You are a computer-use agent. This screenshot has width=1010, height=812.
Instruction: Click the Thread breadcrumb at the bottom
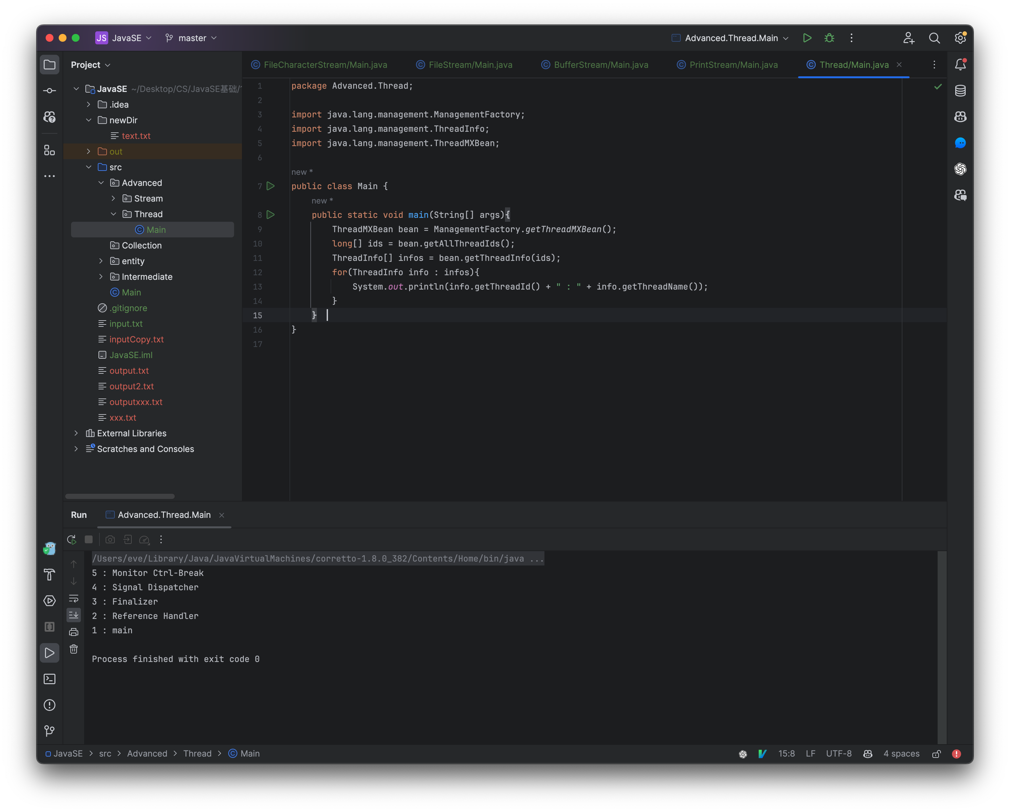tap(197, 753)
